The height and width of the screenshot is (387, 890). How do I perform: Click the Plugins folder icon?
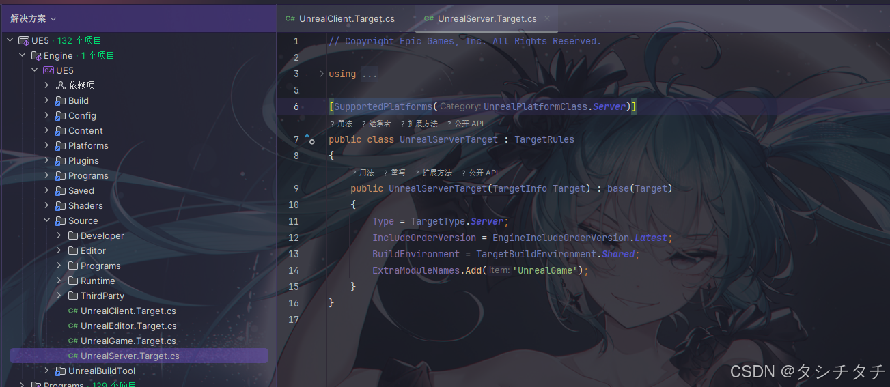coord(61,161)
